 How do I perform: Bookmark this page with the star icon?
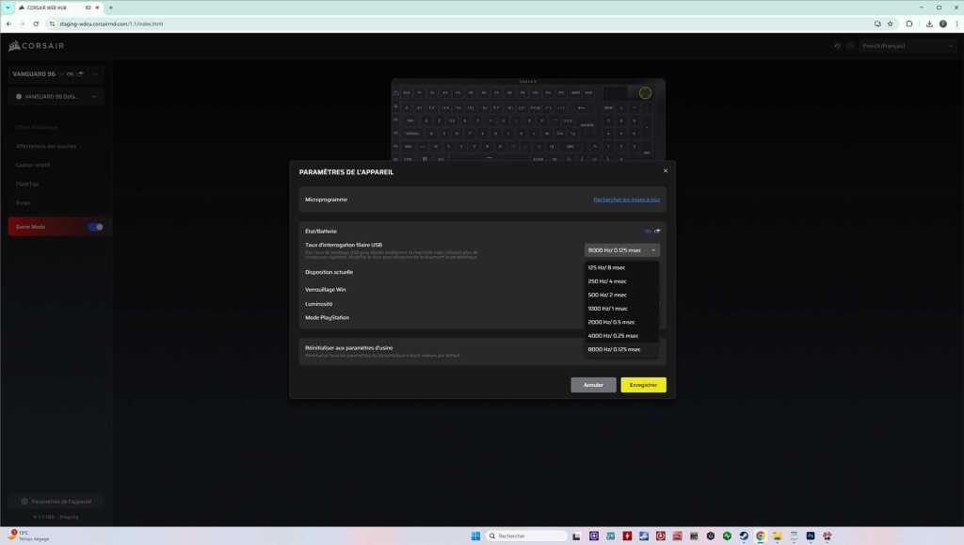point(891,24)
